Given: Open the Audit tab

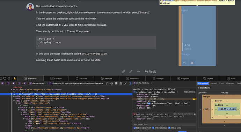Looking at the screenshot, I should point(231,79).
